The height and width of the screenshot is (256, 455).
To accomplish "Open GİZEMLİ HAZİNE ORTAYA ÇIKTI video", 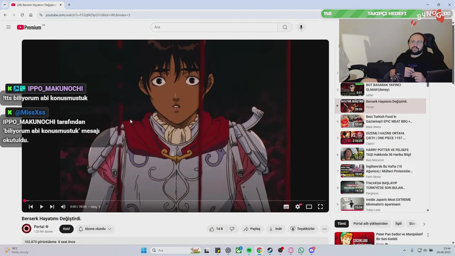I will point(380,138).
